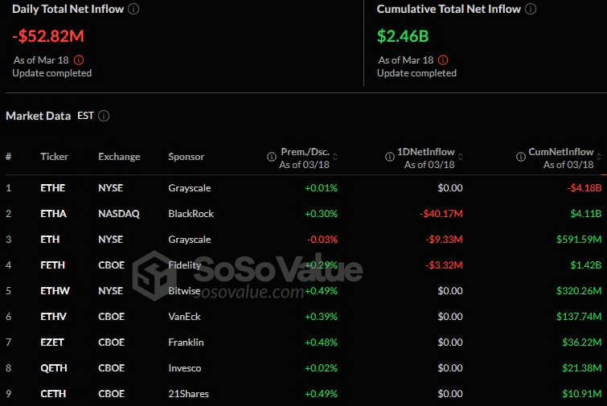Click Bitwise sponsor cell

coord(184,291)
